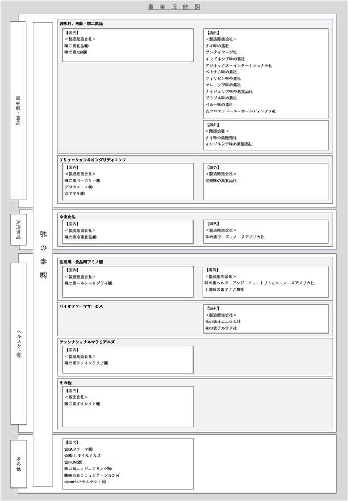Click 味の素フーズ・ノースアメリカ社
This screenshot has height=501, width=348.
tap(235, 237)
